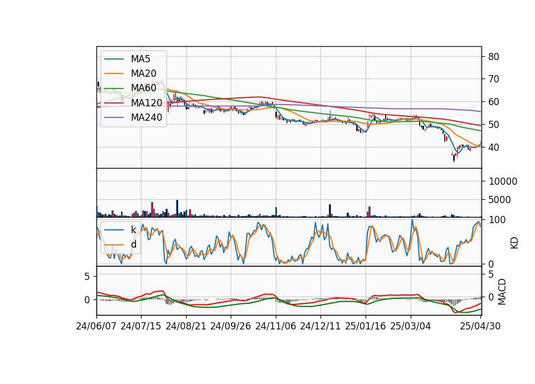Click the MA120 legend label
The width and height of the screenshot is (535, 384).
pyautogui.click(x=147, y=103)
